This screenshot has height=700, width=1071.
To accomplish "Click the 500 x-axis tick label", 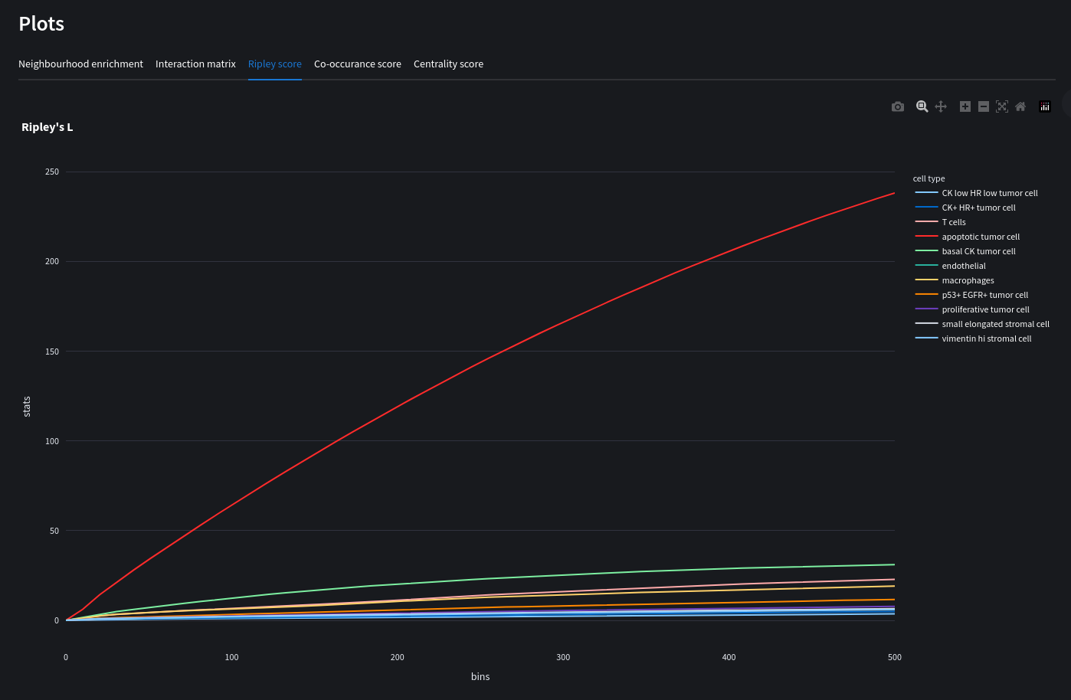I will (x=895, y=657).
